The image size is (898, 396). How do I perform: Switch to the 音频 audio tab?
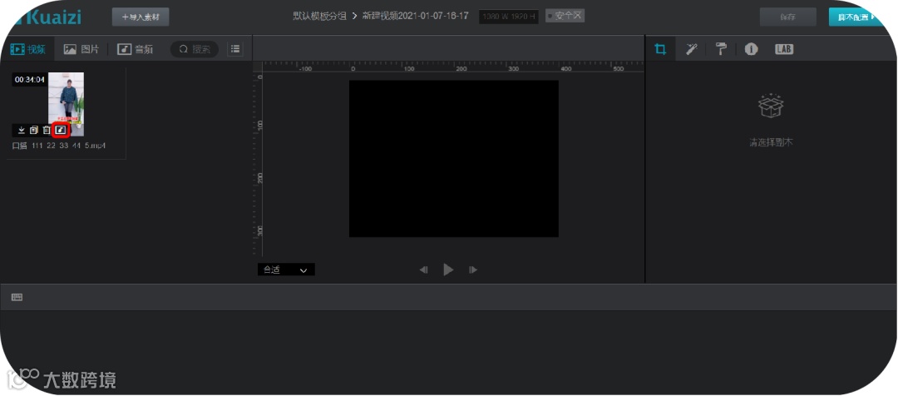pyautogui.click(x=136, y=49)
